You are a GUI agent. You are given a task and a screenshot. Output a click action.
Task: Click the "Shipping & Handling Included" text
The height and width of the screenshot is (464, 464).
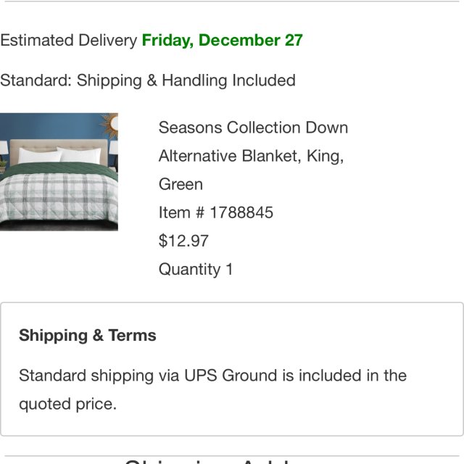pyautogui.click(x=186, y=80)
